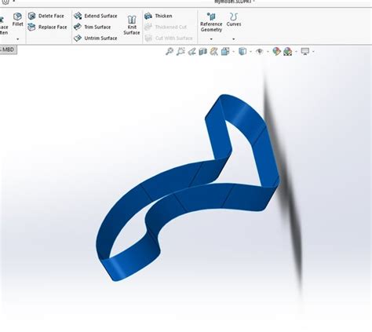Select the Trim Surface tool

click(92, 27)
